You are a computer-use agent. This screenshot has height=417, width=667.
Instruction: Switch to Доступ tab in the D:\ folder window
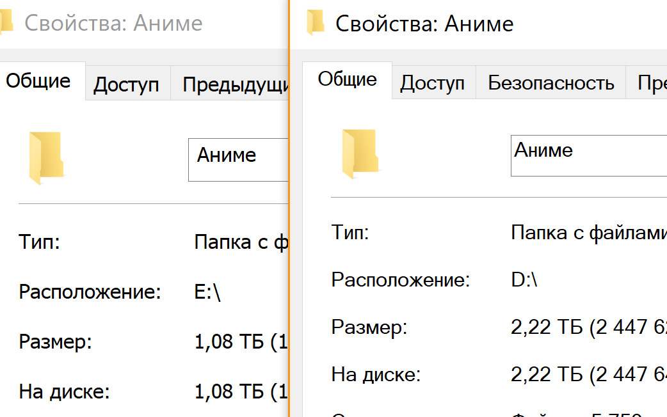[x=433, y=83]
